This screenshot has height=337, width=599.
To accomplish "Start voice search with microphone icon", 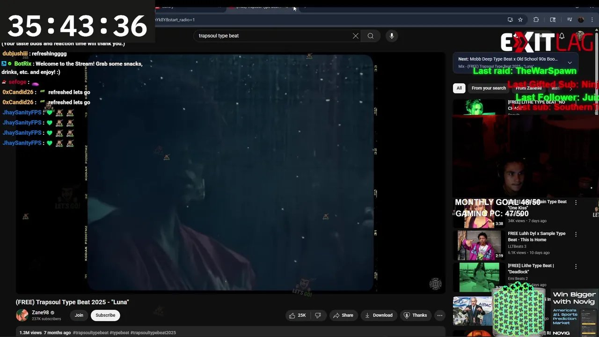I will click(392, 36).
